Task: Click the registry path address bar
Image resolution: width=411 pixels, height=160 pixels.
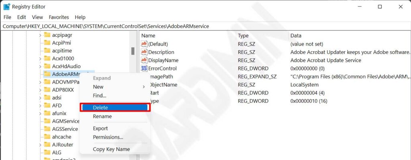Action: [205, 26]
